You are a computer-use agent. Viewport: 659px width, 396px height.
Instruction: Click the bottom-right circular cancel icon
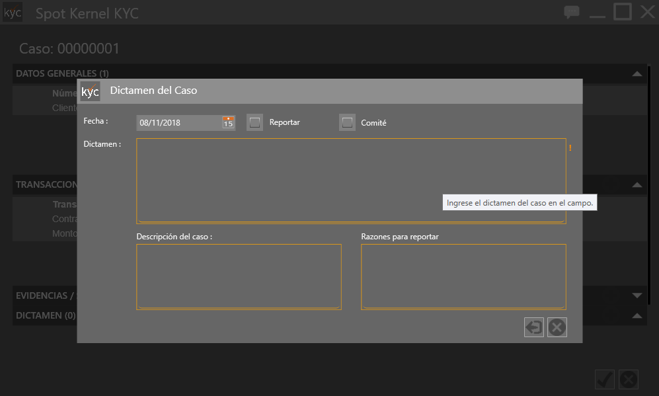(629, 379)
